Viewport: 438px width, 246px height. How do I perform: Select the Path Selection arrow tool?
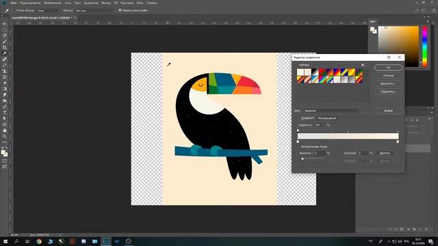5,118
